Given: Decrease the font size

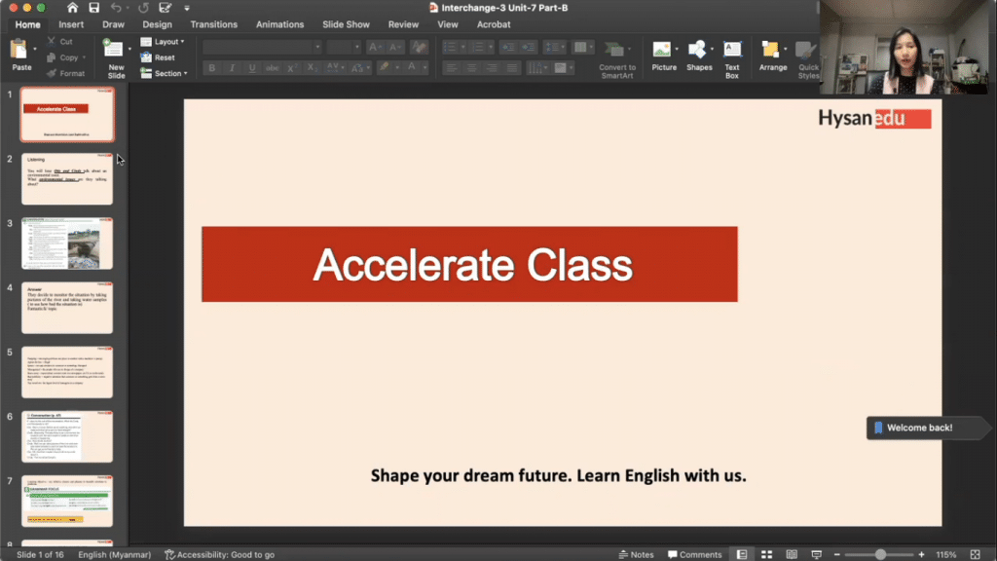Looking at the screenshot, I should pos(395,47).
